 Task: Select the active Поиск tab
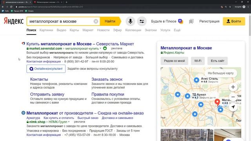31,30
